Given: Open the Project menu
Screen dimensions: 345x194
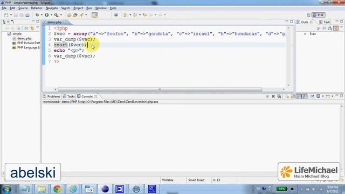Looking at the screenshot, I should (78, 8).
